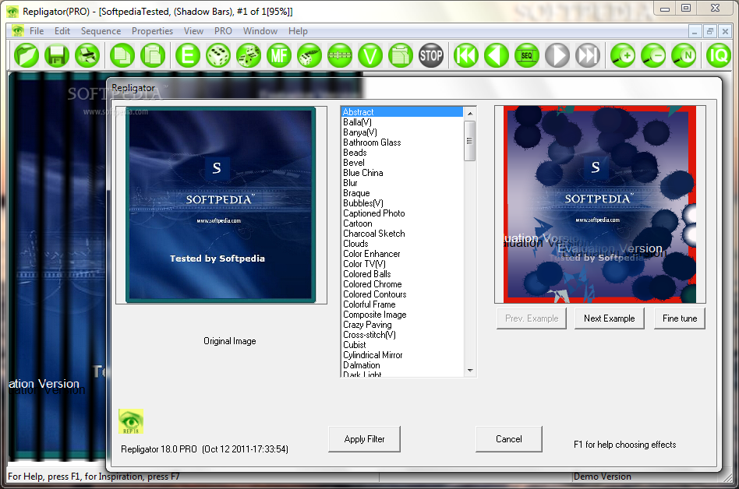The width and height of the screenshot is (739, 489).
Task: Click the Prev. Example button
Action: click(x=532, y=318)
